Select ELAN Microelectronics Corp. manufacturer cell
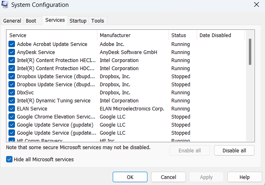 click(x=132, y=108)
